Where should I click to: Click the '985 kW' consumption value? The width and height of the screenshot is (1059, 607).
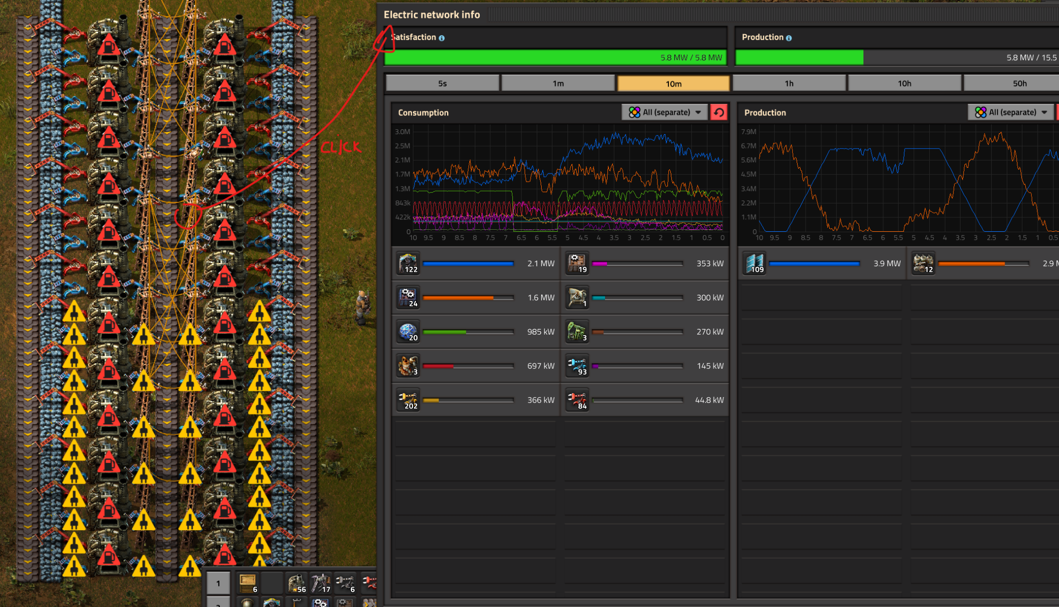(541, 332)
